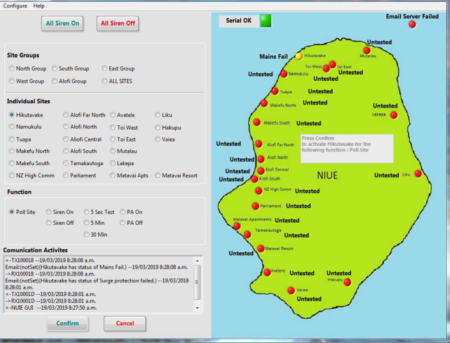Select the Alofi Group radio button
450x343 pixels.
[69, 81]
